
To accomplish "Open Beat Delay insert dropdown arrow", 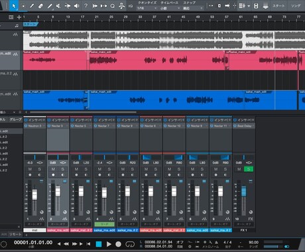I will click(x=253, y=126).
